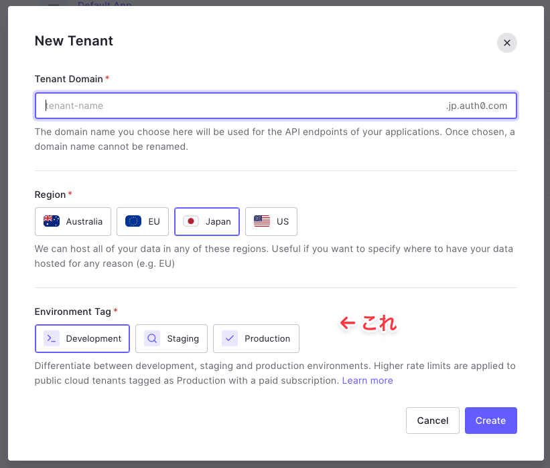Screen dimensions: 550x468
Task: Set environment tag to Production
Action: tap(256, 338)
